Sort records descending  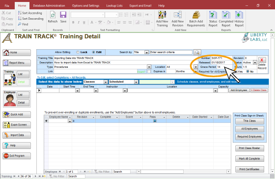[x=30, y=19]
